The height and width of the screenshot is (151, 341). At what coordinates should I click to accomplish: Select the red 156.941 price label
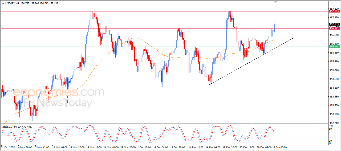[334, 28]
